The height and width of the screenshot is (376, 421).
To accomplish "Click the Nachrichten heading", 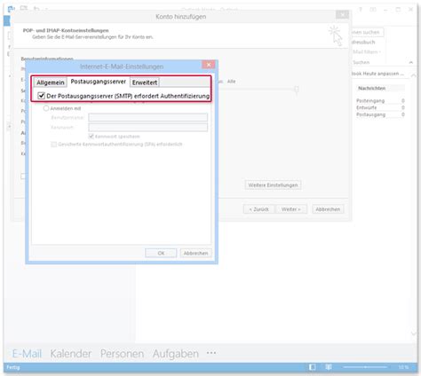I will click(372, 88).
